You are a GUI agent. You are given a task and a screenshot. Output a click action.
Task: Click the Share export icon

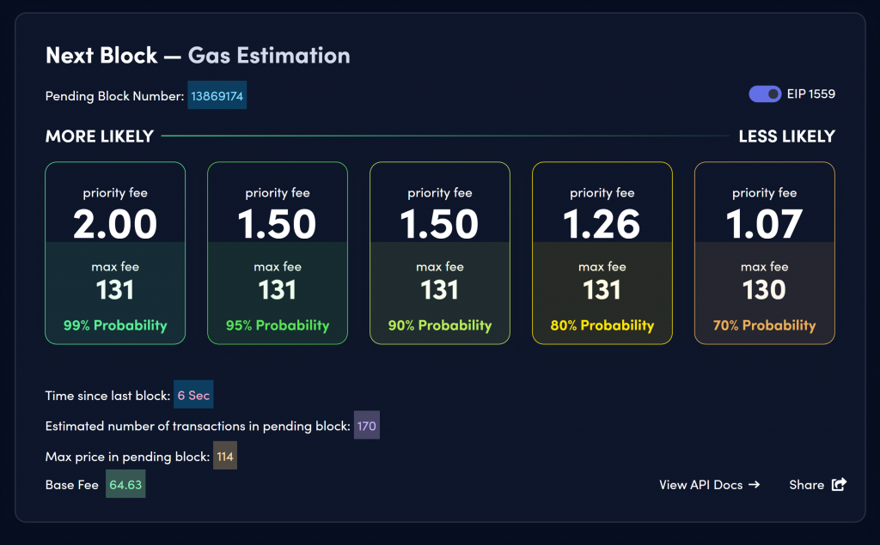tap(839, 484)
